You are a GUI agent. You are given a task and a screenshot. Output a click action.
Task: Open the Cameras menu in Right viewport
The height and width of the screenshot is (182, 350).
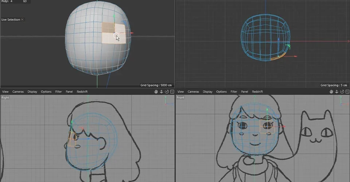click(x=18, y=92)
